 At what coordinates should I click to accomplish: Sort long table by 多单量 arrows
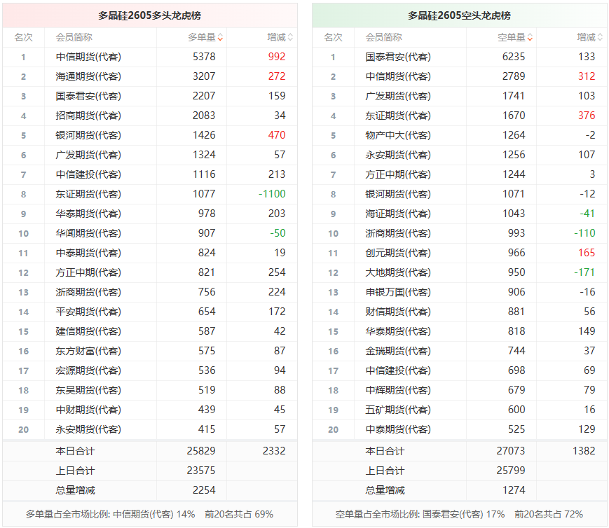(220, 38)
